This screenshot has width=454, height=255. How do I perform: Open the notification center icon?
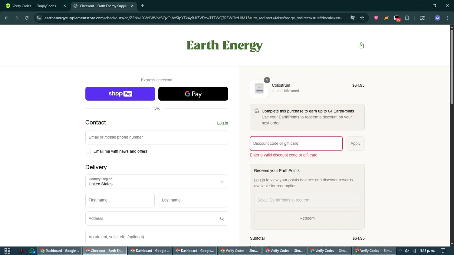(443, 251)
